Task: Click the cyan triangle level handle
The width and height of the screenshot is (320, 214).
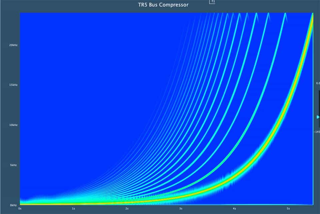Action: click(x=318, y=117)
